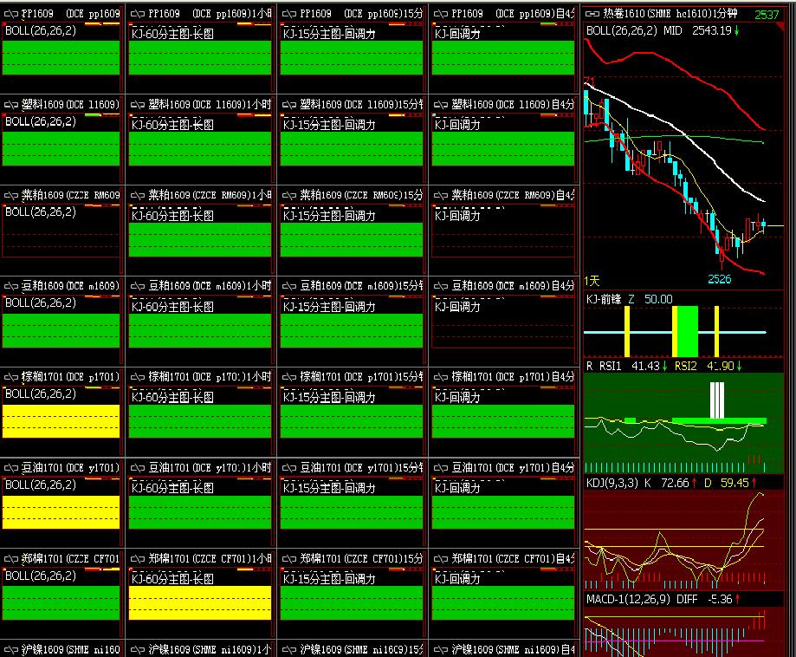796x657 pixels.
Task: Click link icon of 郑棉1701 15分 panel
Action: point(289,559)
